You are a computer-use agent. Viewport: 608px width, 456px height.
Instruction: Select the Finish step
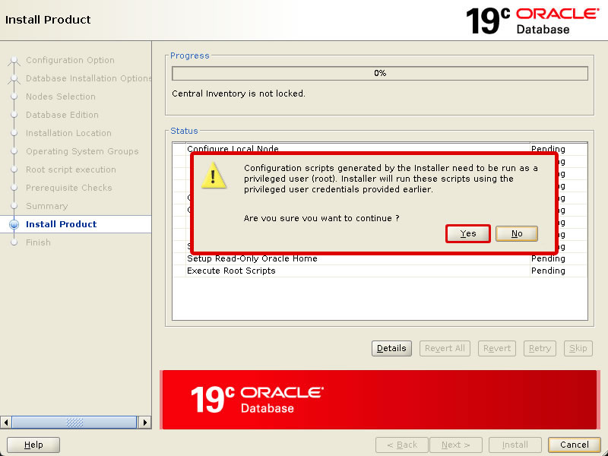click(38, 242)
